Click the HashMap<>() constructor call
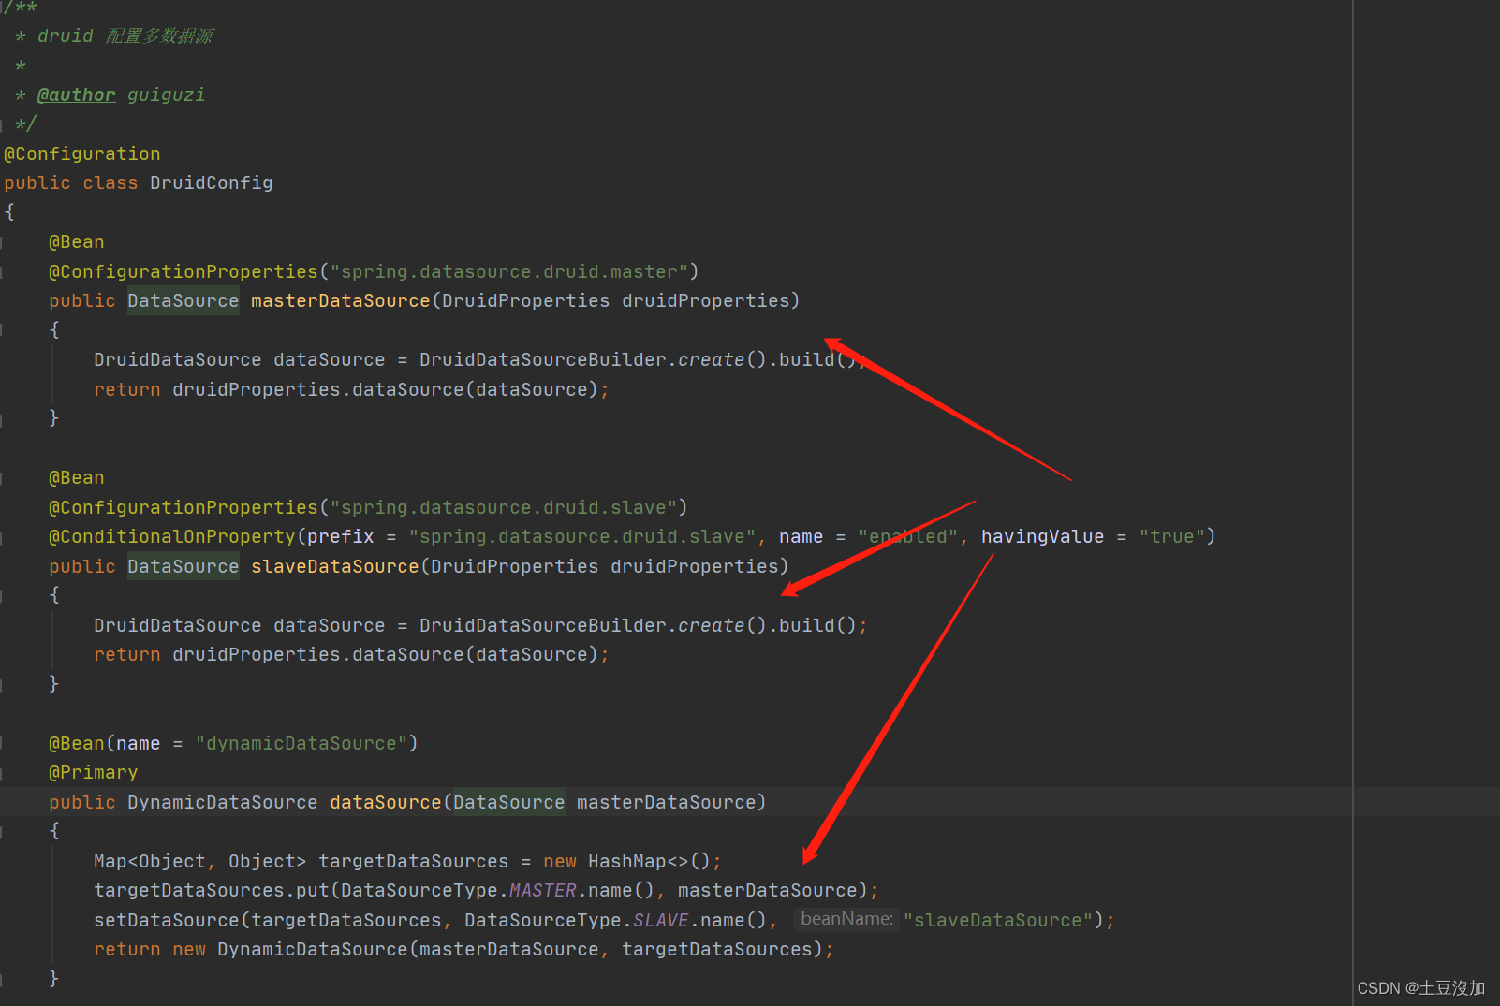The height and width of the screenshot is (1006, 1500). tap(650, 861)
